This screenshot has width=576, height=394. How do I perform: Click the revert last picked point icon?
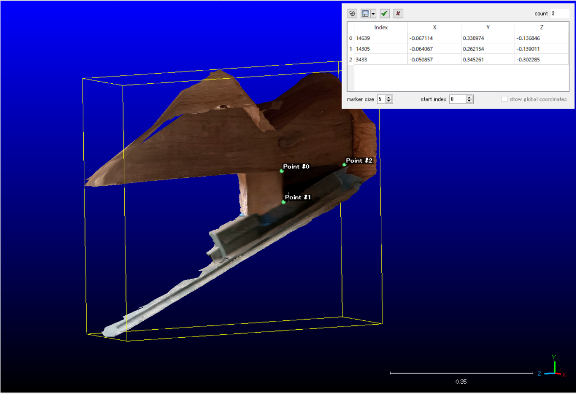click(x=353, y=14)
